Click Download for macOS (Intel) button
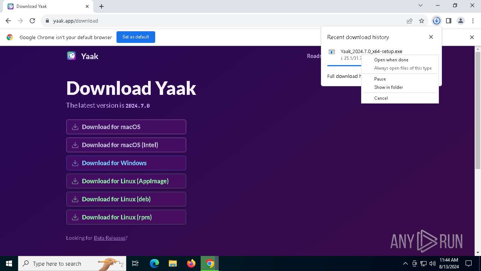Screen dimensions: 481x271 (126, 145)
